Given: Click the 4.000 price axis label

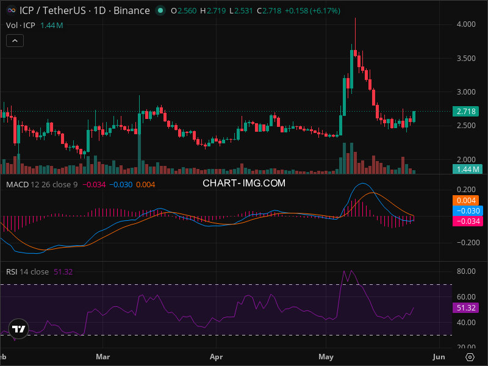Looking at the screenshot, I should 466,24.
